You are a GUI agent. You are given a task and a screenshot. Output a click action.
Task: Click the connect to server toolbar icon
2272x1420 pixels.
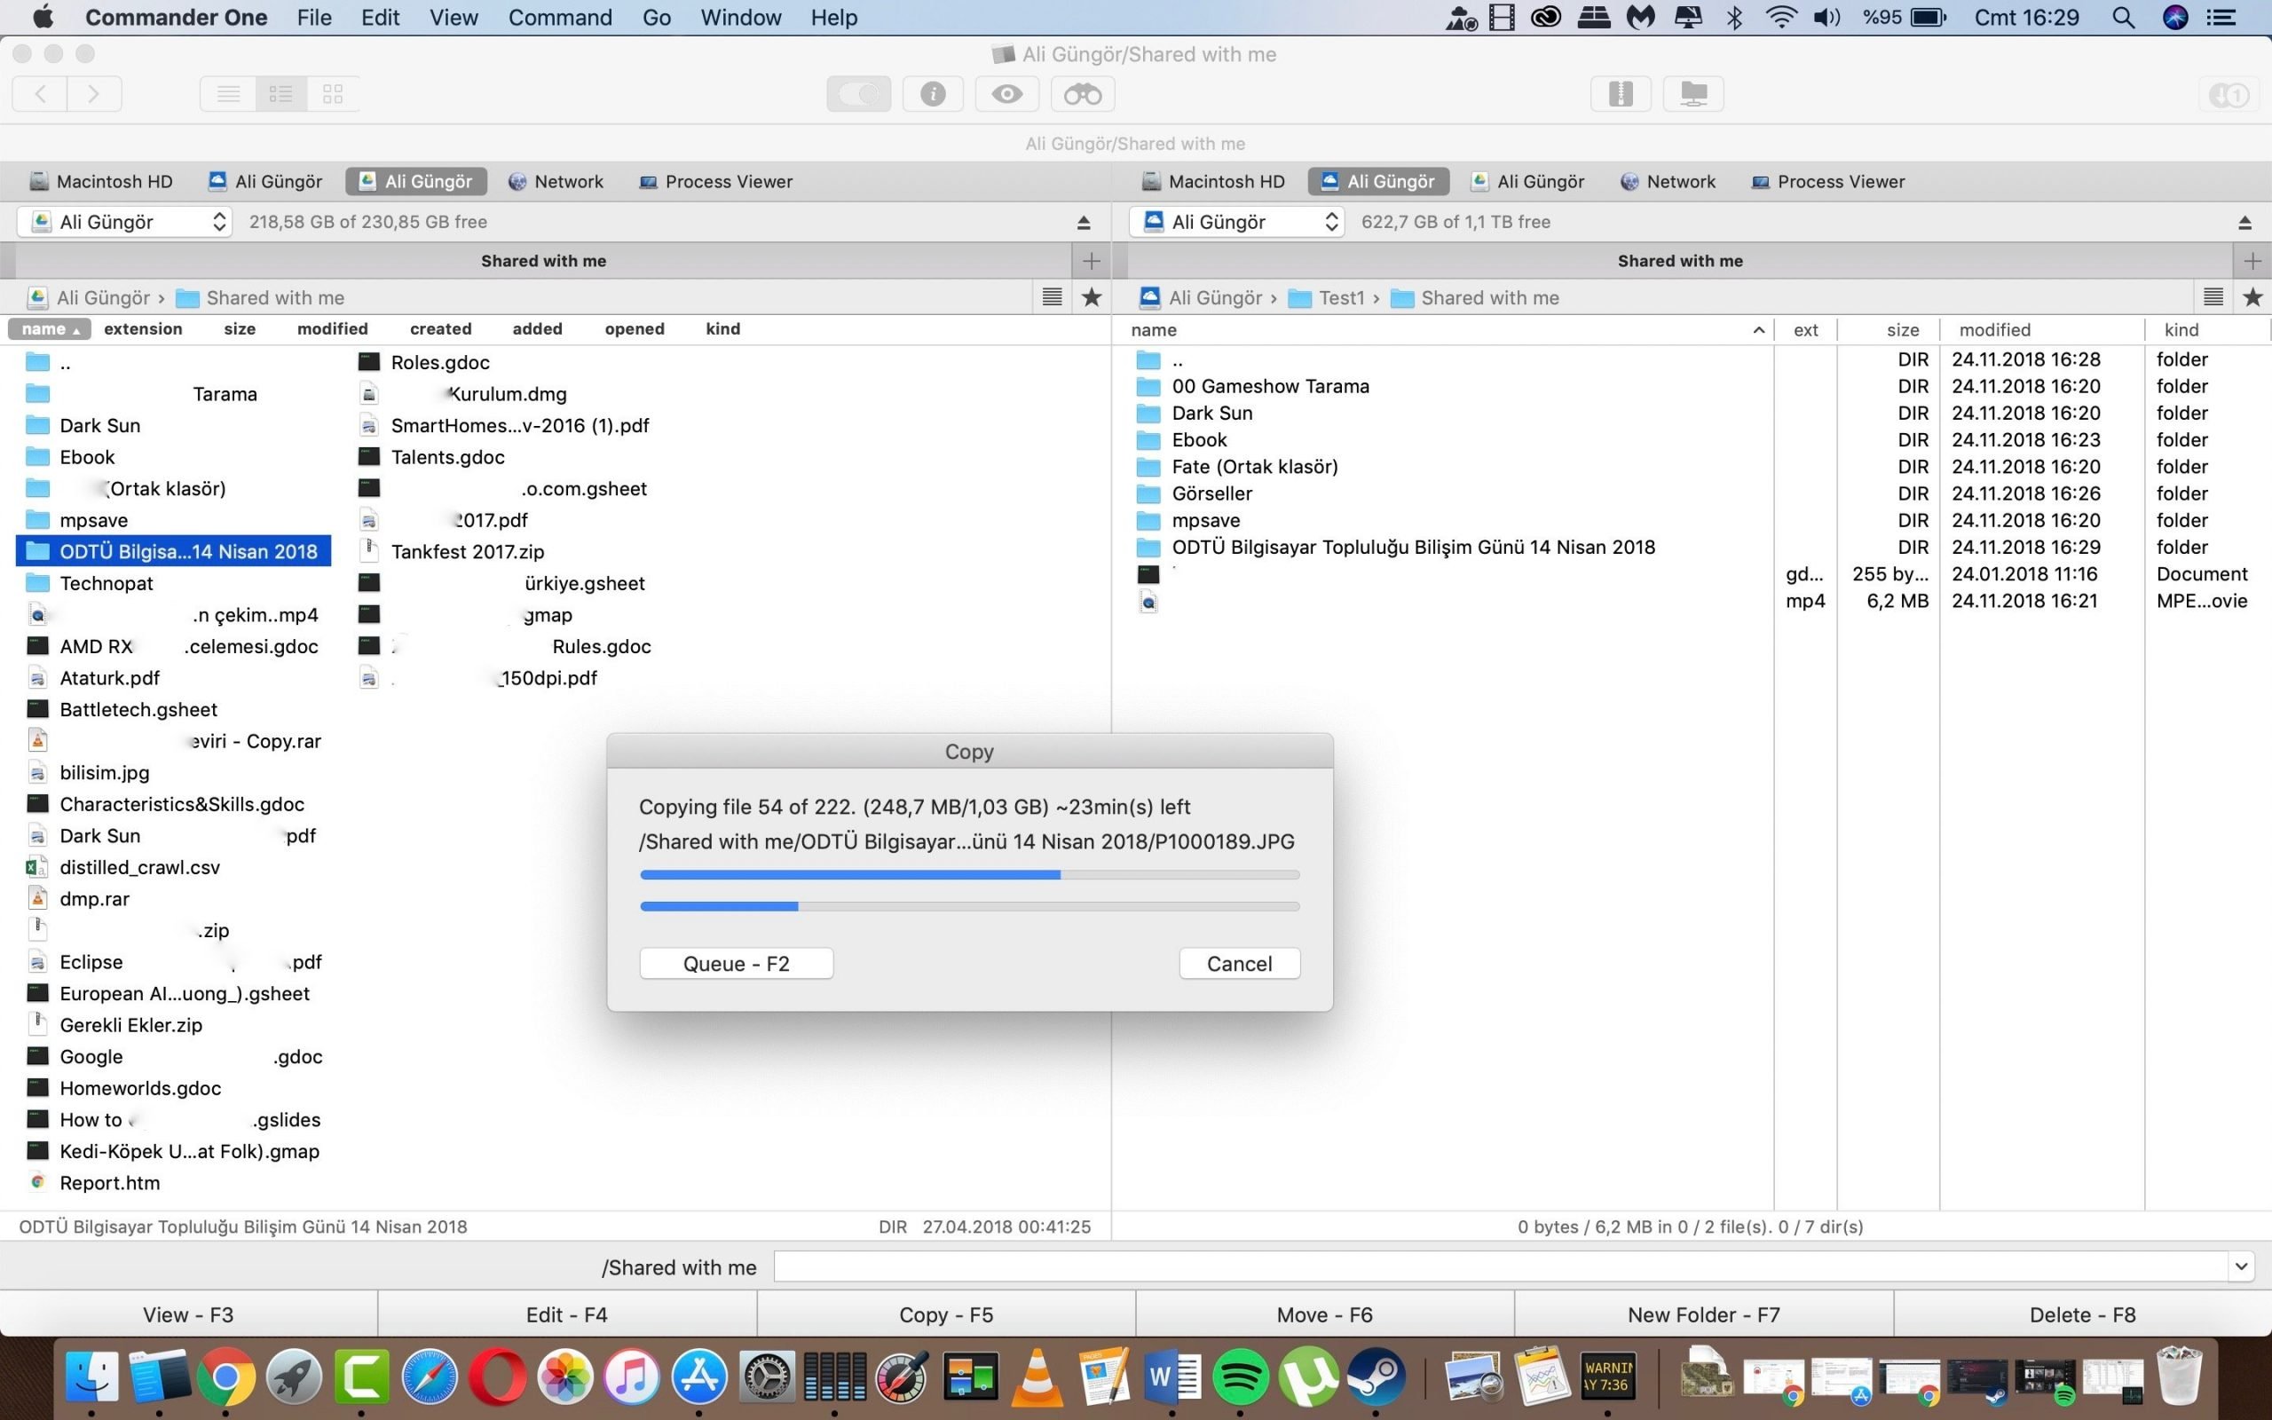(x=1692, y=94)
